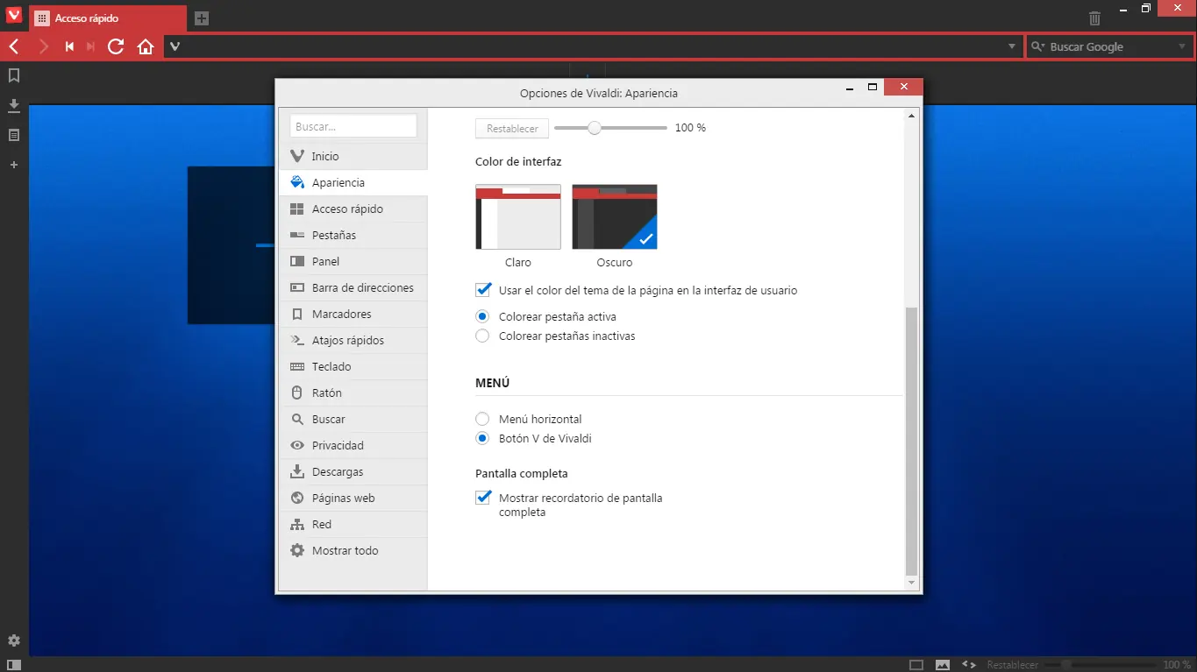Open Teclado settings section
Screen dimensions: 1197x672
point(353,366)
